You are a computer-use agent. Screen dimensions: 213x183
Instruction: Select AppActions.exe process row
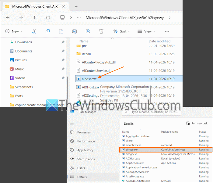point(166,163)
